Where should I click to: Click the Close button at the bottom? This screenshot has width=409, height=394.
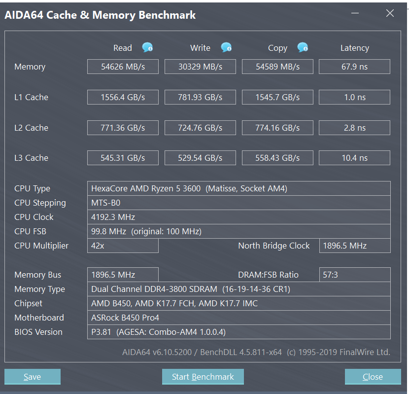click(373, 377)
